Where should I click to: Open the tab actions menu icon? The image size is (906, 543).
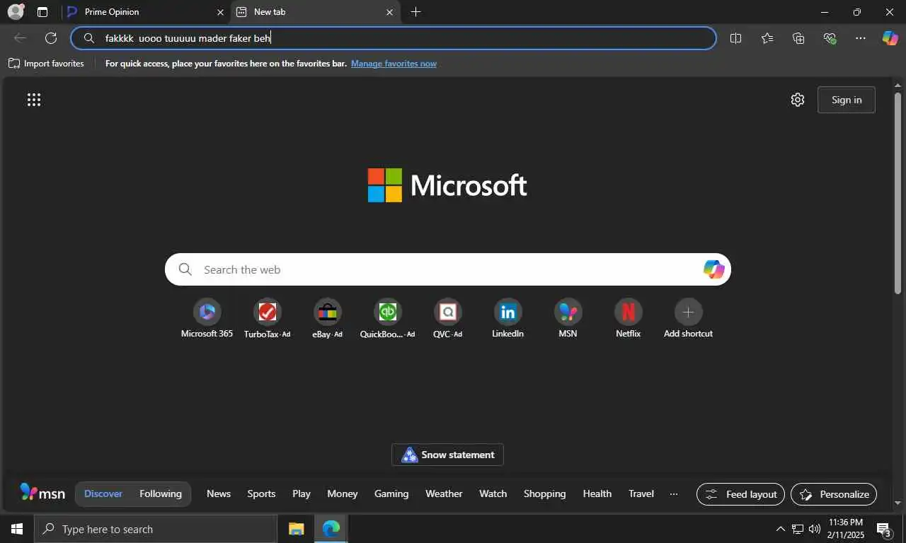[x=42, y=12]
